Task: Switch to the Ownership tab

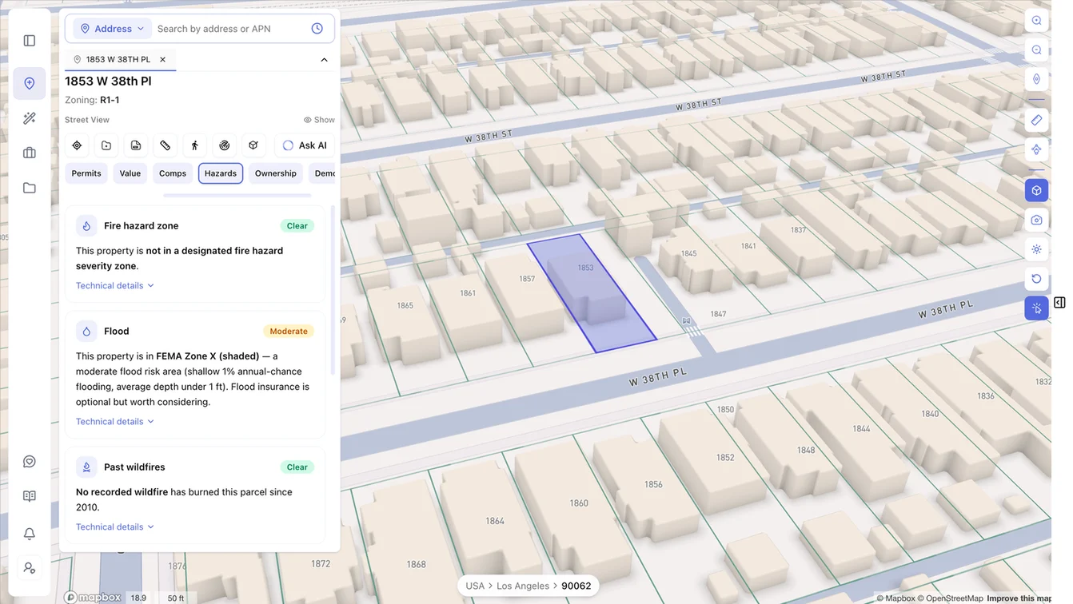Action: click(x=276, y=173)
